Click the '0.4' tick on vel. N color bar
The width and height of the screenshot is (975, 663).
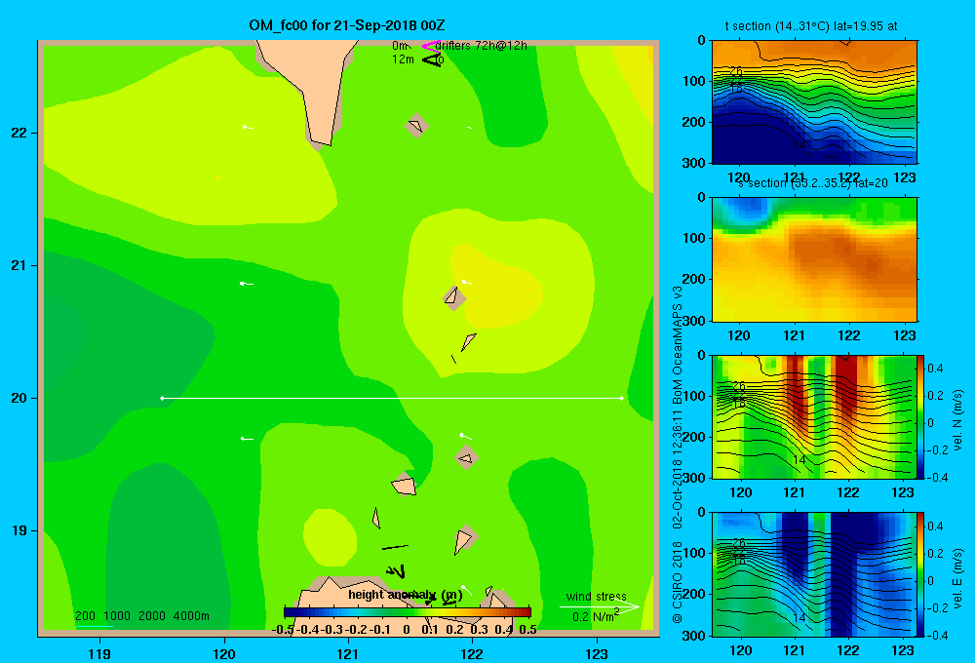pyautogui.click(x=935, y=369)
